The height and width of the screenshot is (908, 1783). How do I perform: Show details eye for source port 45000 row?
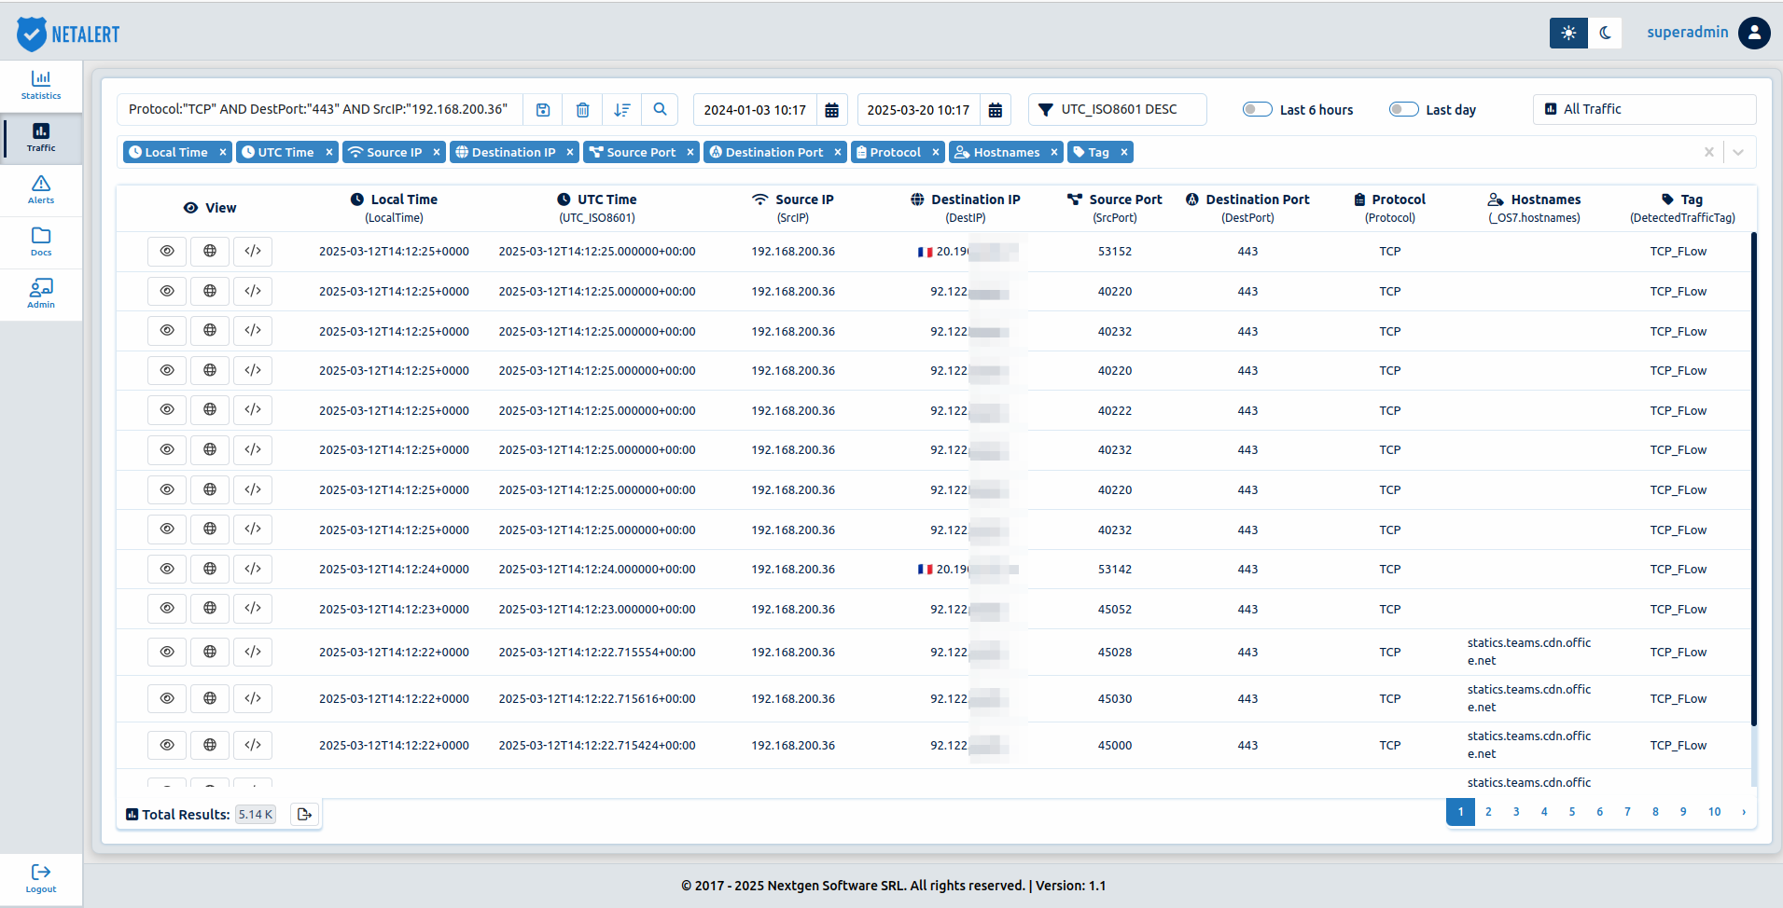coord(167,745)
